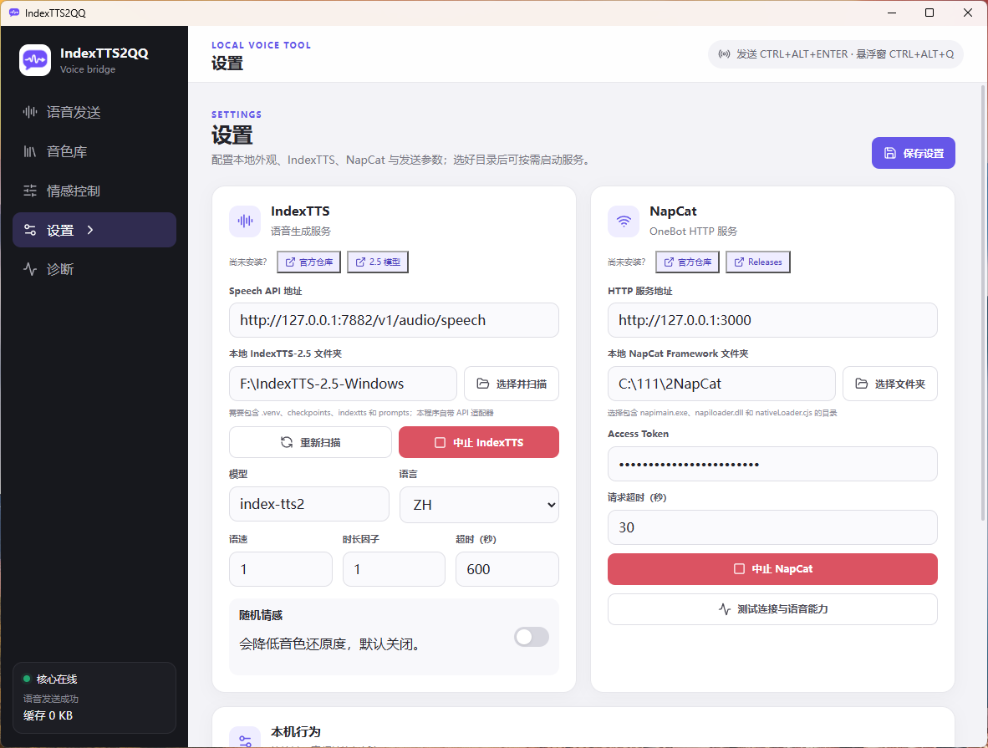The height and width of the screenshot is (748, 988).
Task: Open the IndexTTS 官方仓库 link
Action: (308, 262)
